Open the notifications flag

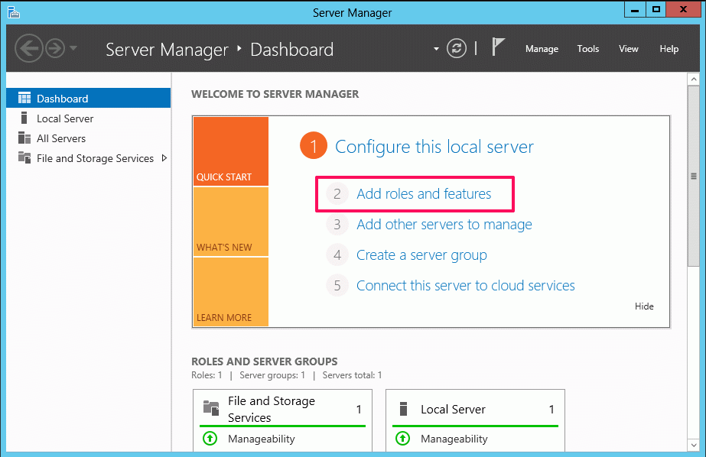point(498,47)
